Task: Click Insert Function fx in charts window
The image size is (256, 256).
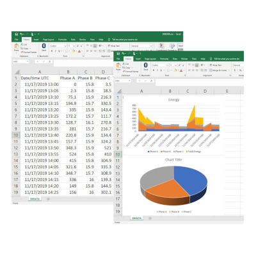Action: click(x=151, y=81)
